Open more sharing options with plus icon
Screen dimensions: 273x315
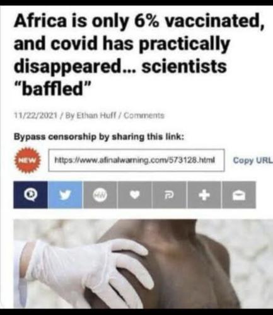click(204, 195)
